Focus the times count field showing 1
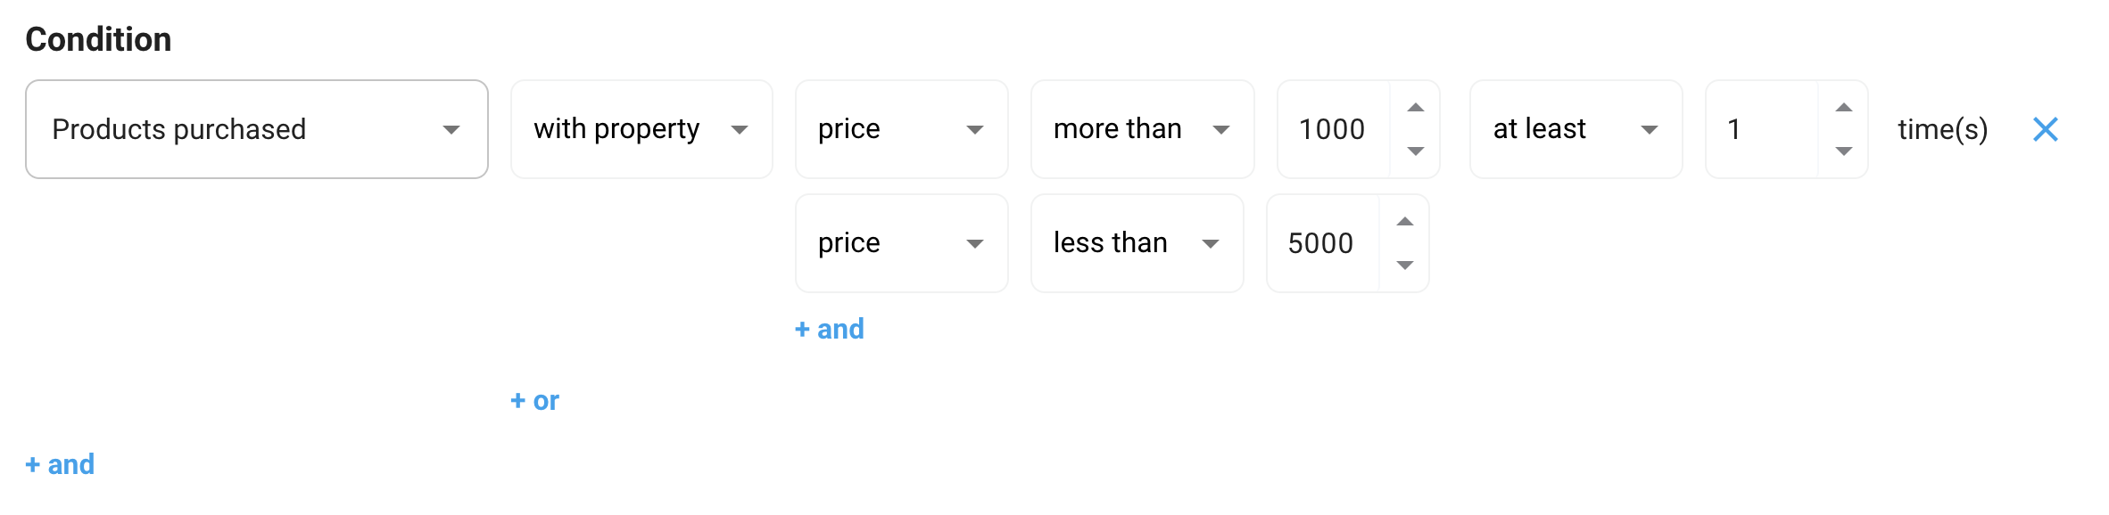Viewport: 2109px width, 515px height. coord(1760,129)
